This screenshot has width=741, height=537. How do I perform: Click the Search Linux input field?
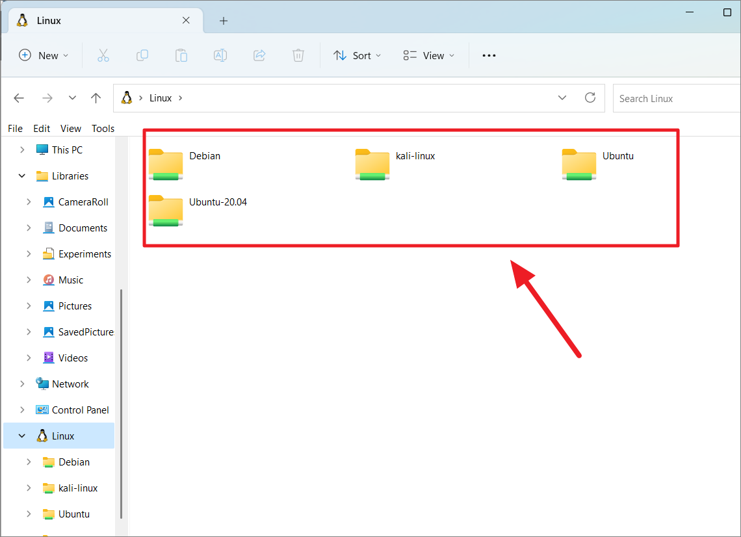click(x=677, y=98)
